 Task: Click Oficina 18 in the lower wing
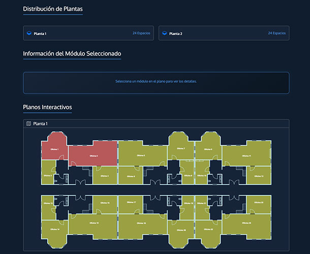click(141, 223)
